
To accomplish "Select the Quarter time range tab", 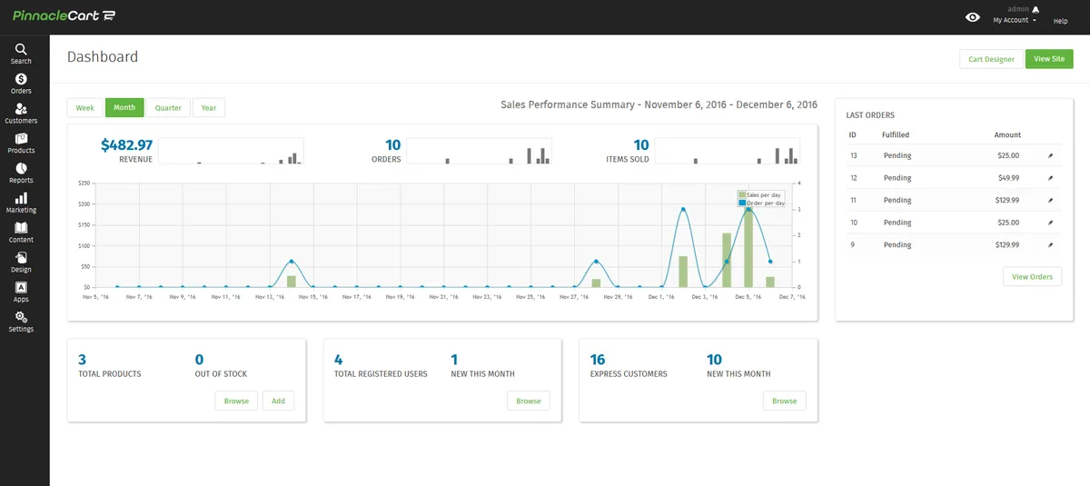I will tap(168, 108).
